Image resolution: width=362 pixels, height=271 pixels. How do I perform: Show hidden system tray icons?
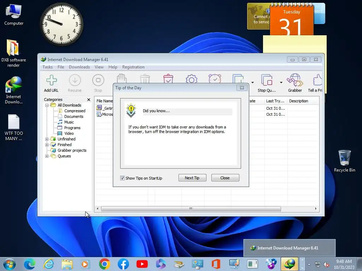[x=309, y=264]
